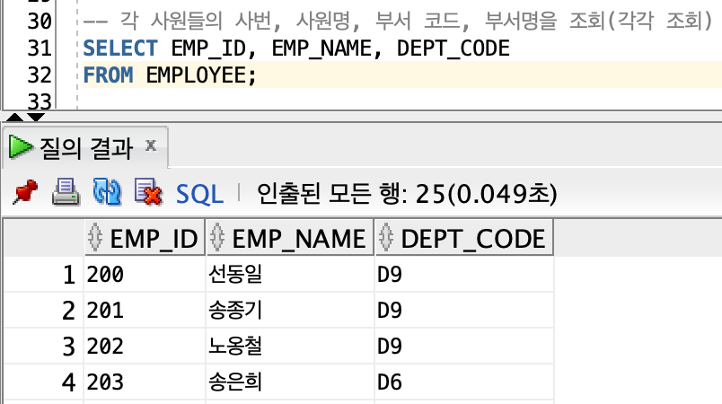Viewport: 722px width, 404px height.
Task: Click the green run icon on 질의 결과 tab
Action: [x=21, y=147]
